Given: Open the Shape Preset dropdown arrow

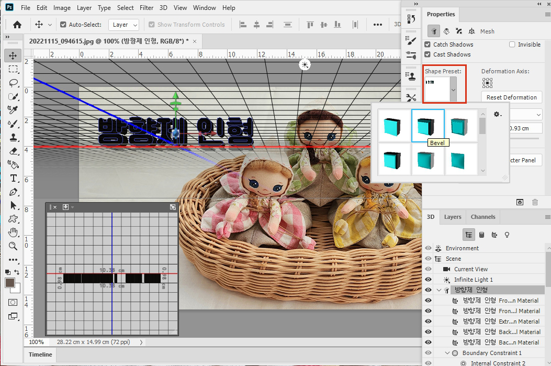Looking at the screenshot, I should (453, 90).
